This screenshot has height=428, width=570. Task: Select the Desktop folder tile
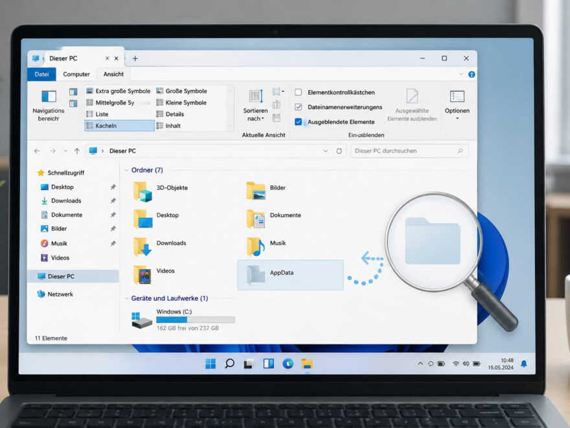[x=156, y=219]
